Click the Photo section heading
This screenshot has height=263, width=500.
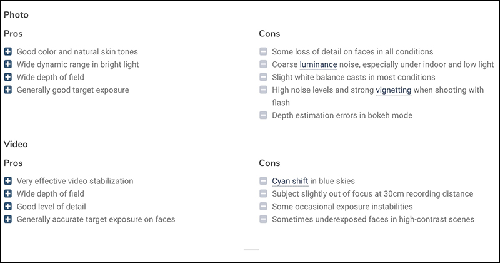coord(16,14)
